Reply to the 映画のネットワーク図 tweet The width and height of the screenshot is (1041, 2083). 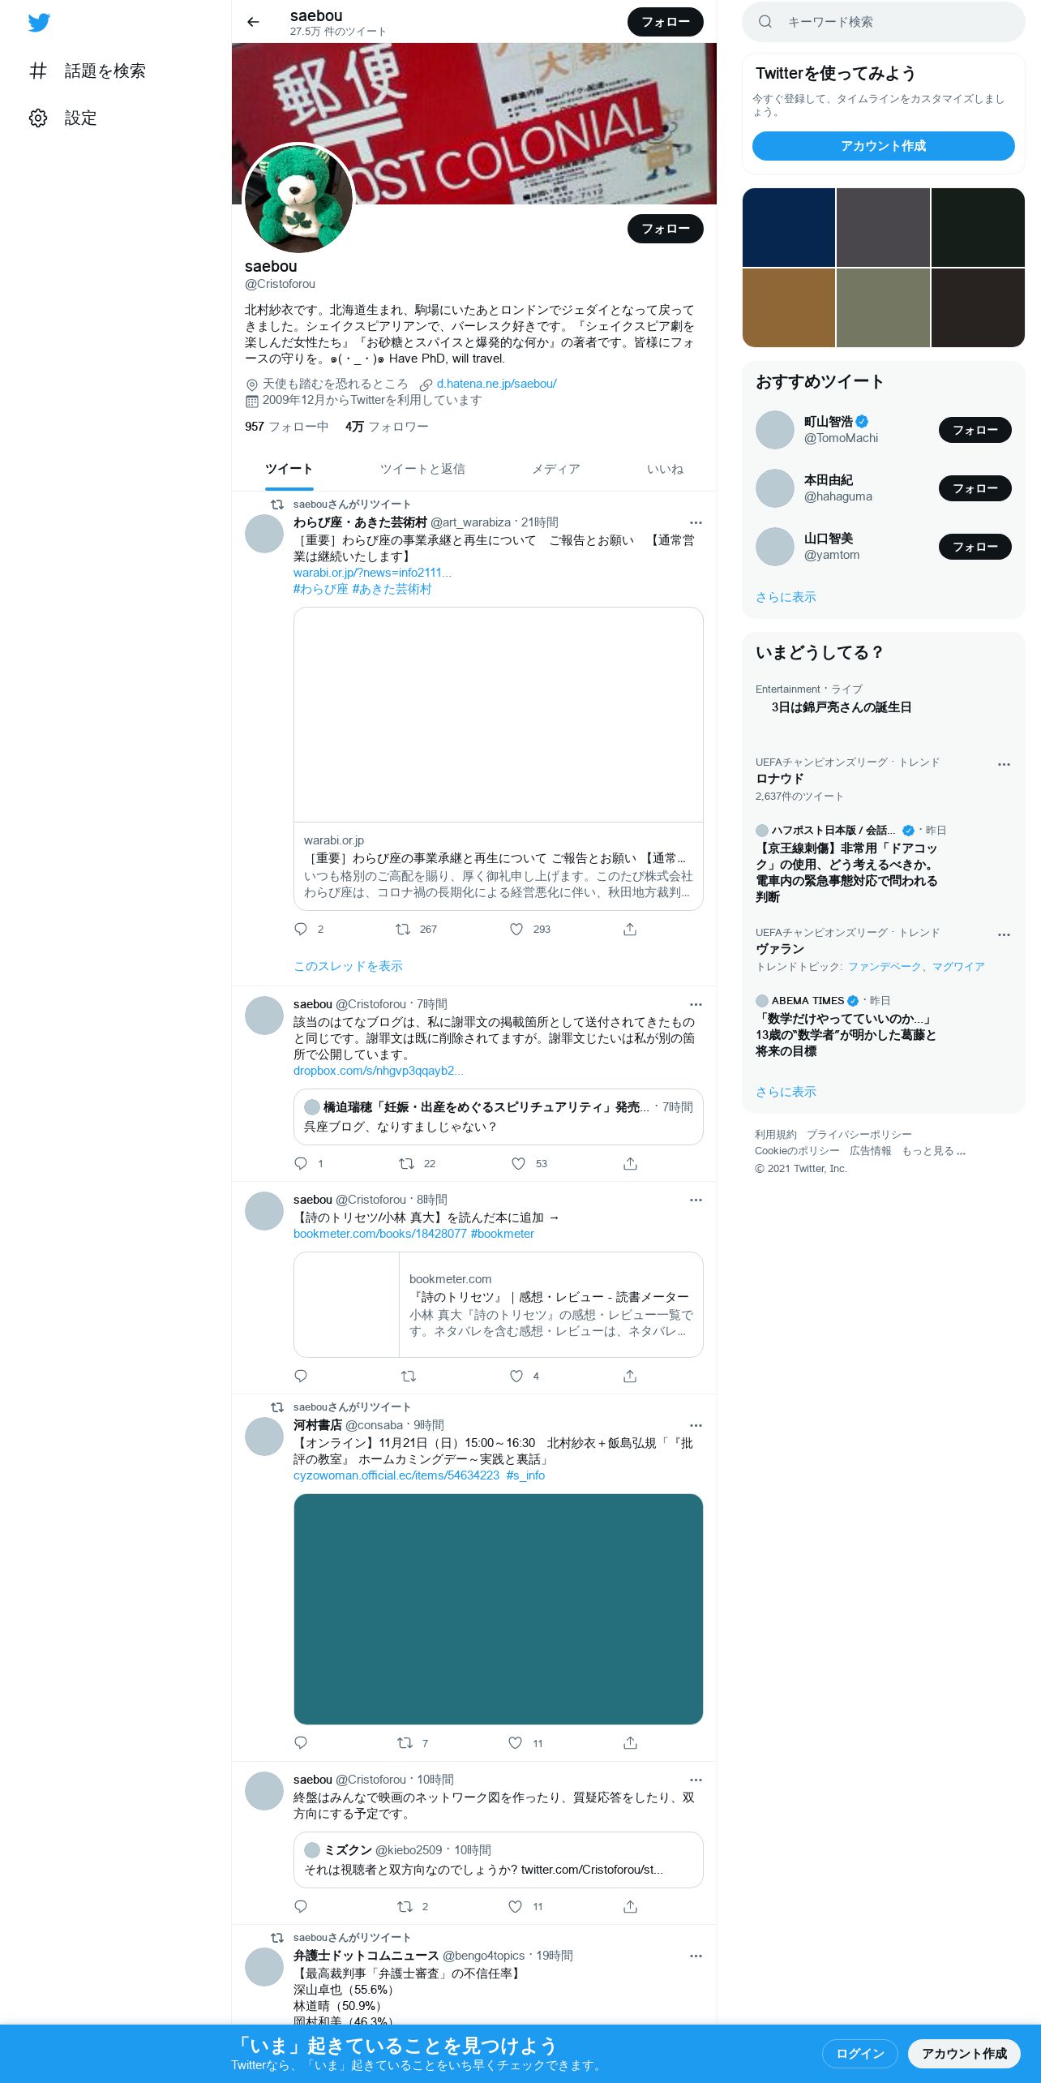(x=301, y=1906)
